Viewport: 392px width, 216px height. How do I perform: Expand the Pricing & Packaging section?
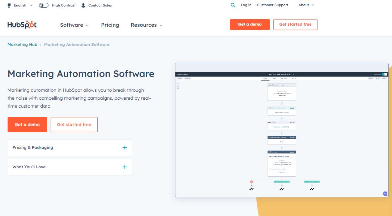click(x=70, y=148)
